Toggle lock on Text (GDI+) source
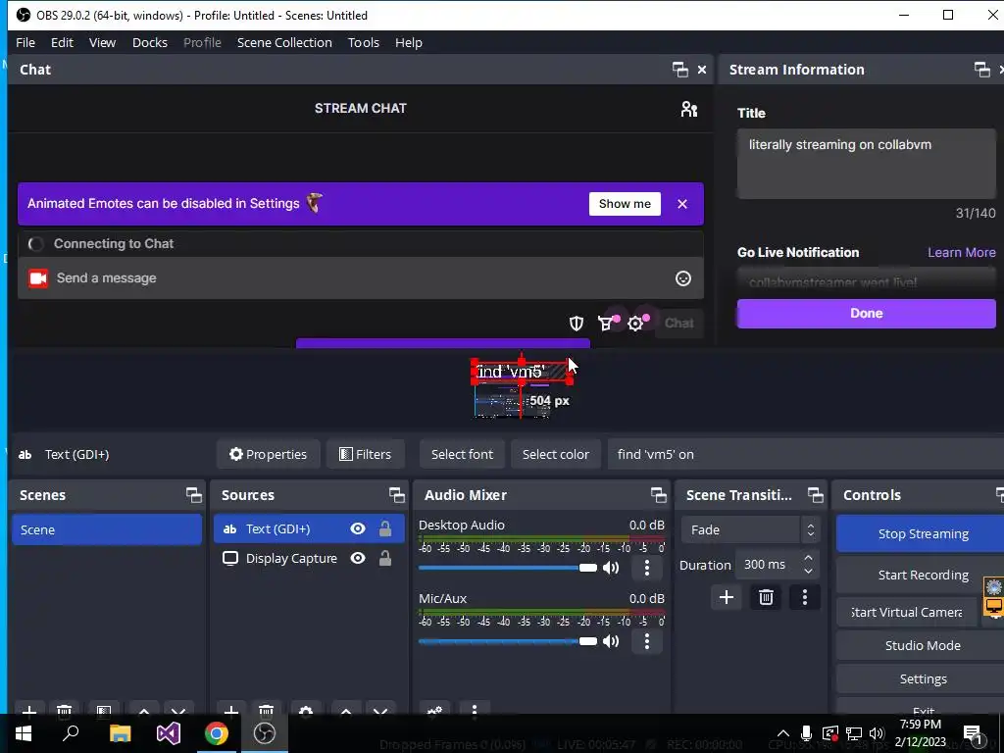Screen dimensions: 1004x753 click(384, 528)
